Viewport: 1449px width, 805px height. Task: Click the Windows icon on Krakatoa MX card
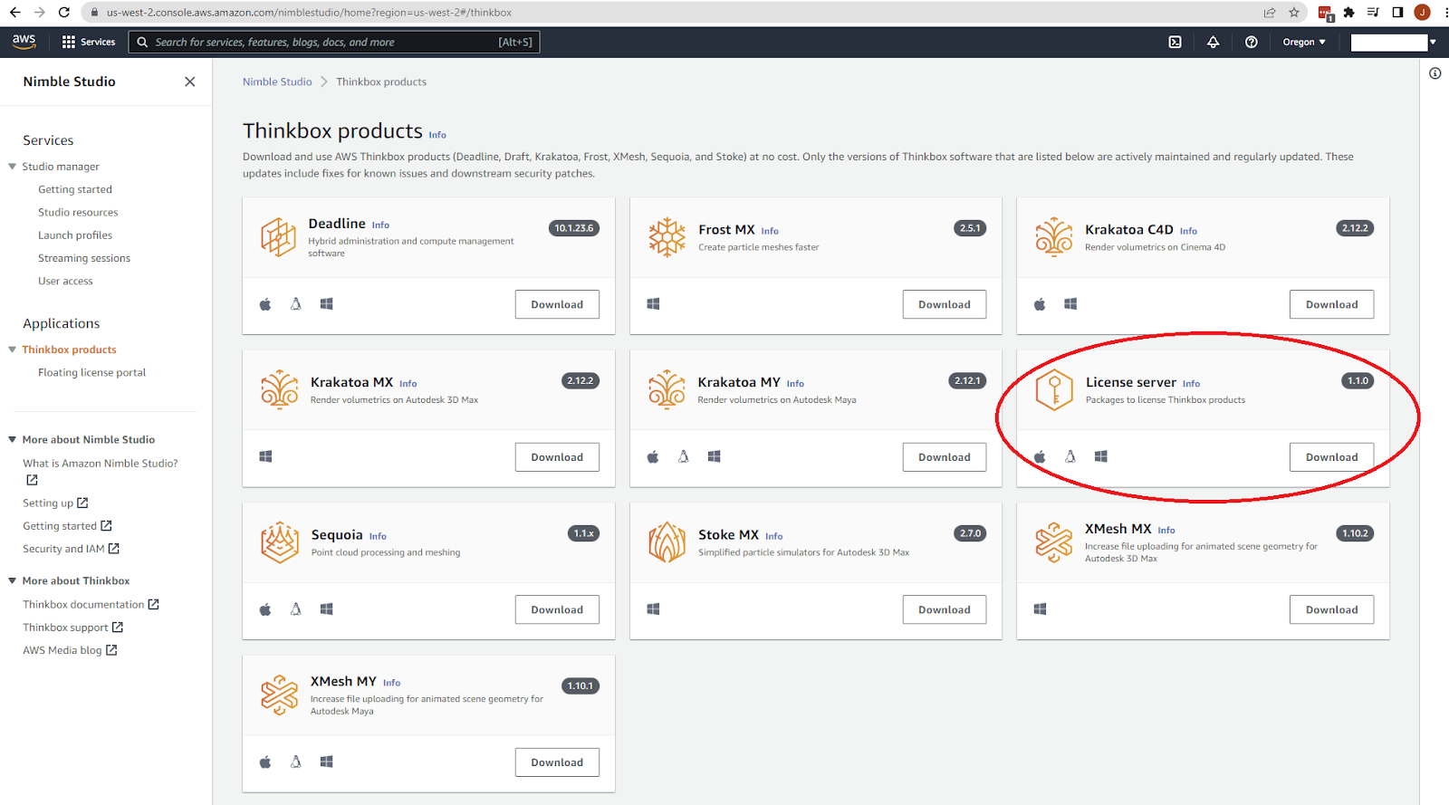265,456
